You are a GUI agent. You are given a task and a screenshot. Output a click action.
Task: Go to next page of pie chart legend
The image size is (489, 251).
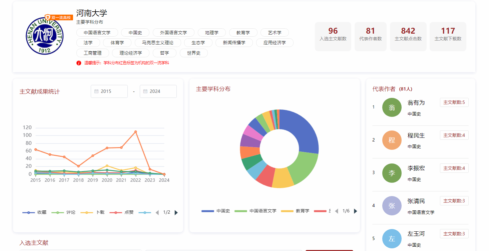click(x=355, y=211)
